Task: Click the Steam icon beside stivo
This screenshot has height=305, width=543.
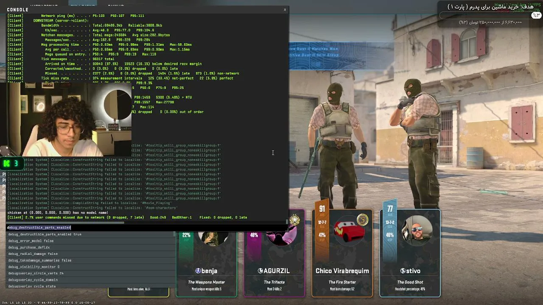Action: point(403,271)
